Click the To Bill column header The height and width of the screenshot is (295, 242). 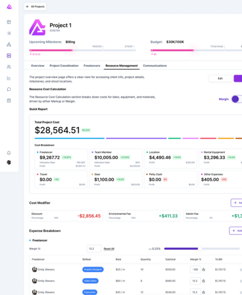[219, 259]
